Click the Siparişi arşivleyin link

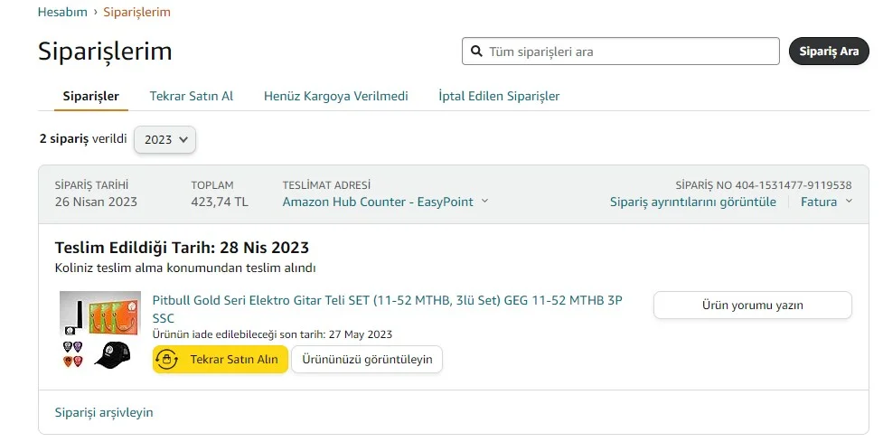(104, 412)
